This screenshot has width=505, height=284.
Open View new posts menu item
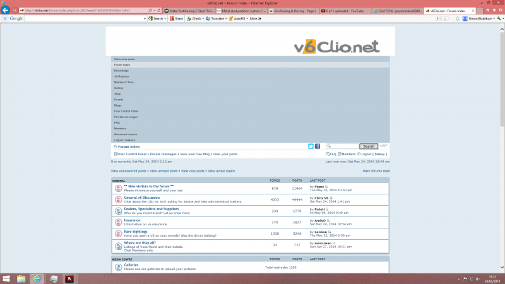click(x=124, y=59)
